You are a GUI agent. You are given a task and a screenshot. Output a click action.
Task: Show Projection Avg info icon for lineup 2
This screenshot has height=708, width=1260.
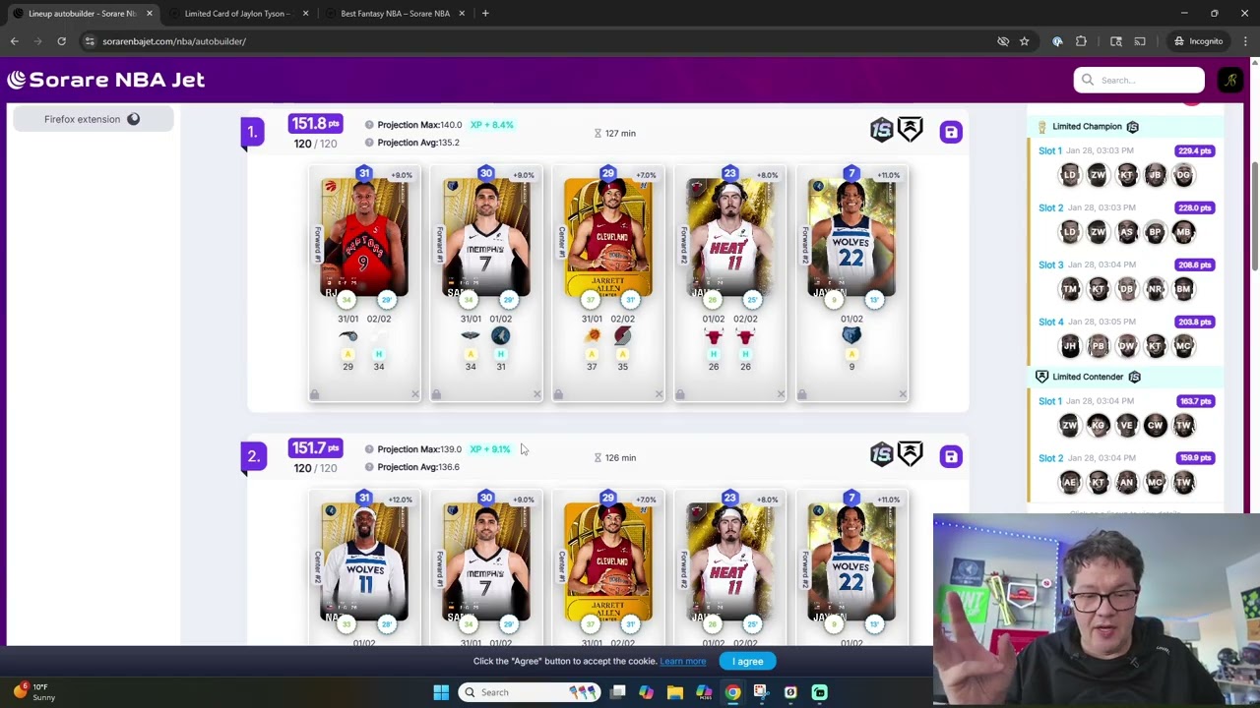(x=369, y=467)
